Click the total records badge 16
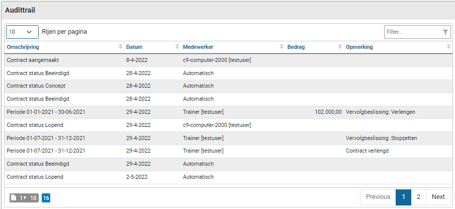 (46, 198)
